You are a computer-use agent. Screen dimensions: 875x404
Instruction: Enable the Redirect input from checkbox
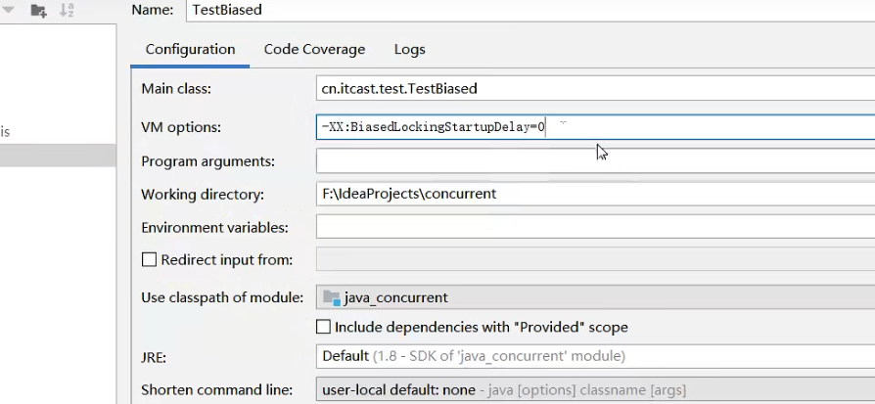(x=150, y=260)
